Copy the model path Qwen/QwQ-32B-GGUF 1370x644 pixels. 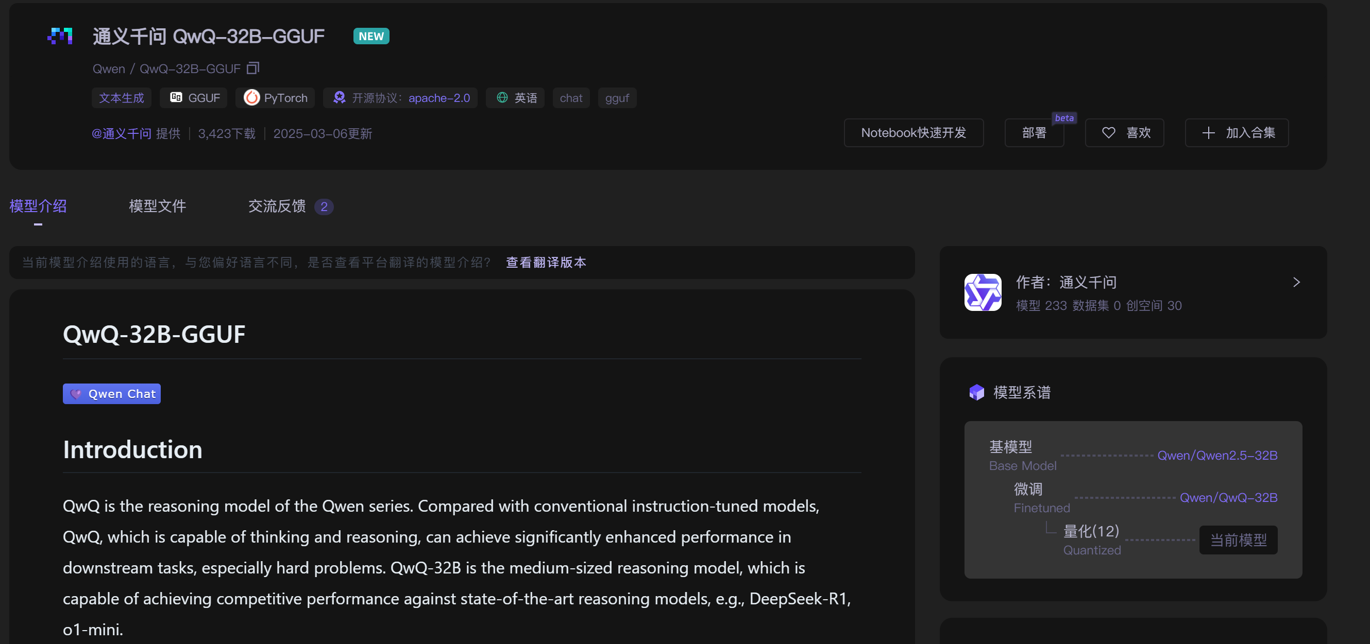(x=252, y=68)
